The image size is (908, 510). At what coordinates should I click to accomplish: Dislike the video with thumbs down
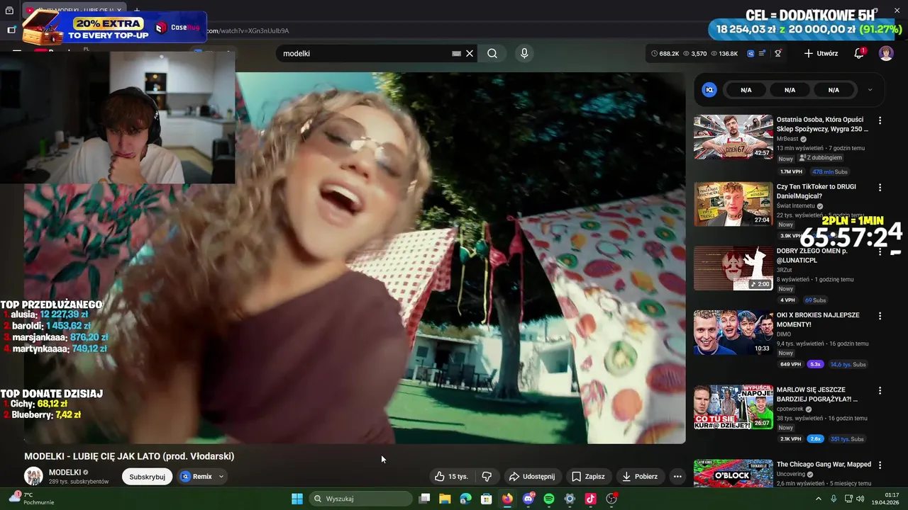pyautogui.click(x=487, y=477)
